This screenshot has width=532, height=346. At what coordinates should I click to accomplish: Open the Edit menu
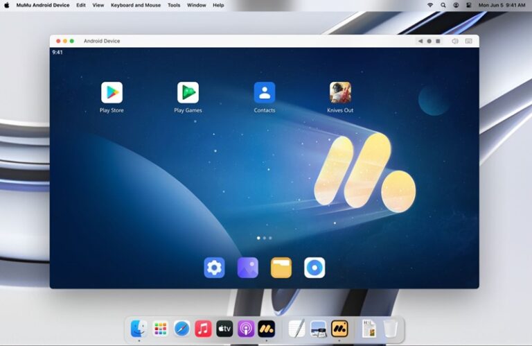pos(81,5)
